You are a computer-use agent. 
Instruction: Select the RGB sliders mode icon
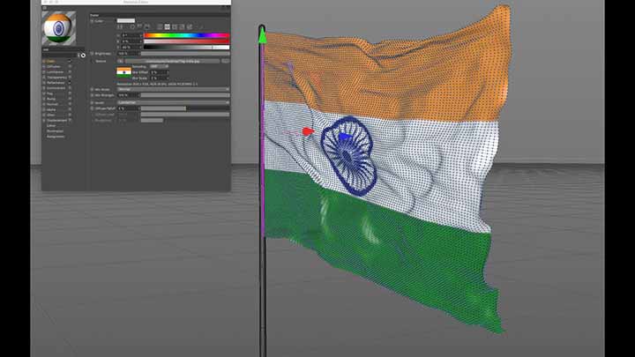(160, 26)
